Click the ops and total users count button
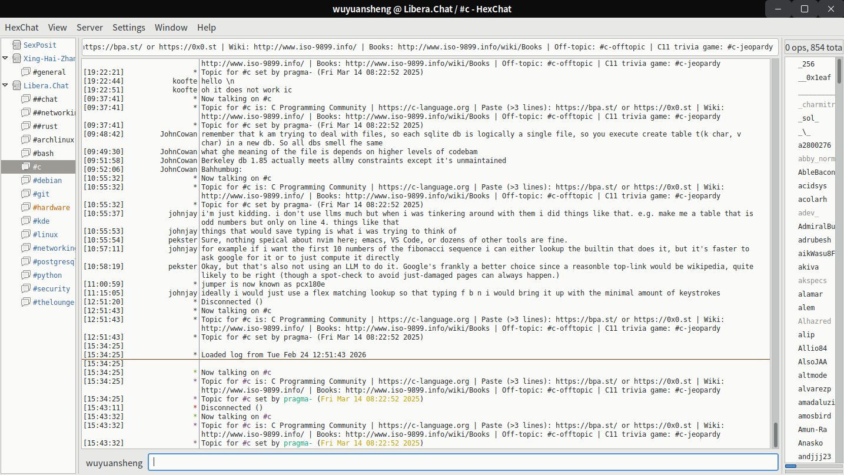The width and height of the screenshot is (844, 475). [x=813, y=47]
